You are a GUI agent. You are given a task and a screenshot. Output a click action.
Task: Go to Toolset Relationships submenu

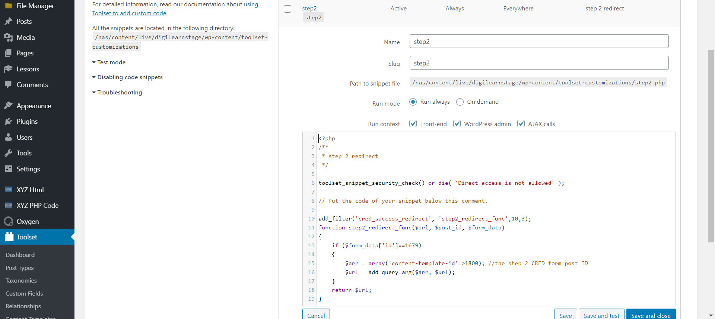point(23,306)
